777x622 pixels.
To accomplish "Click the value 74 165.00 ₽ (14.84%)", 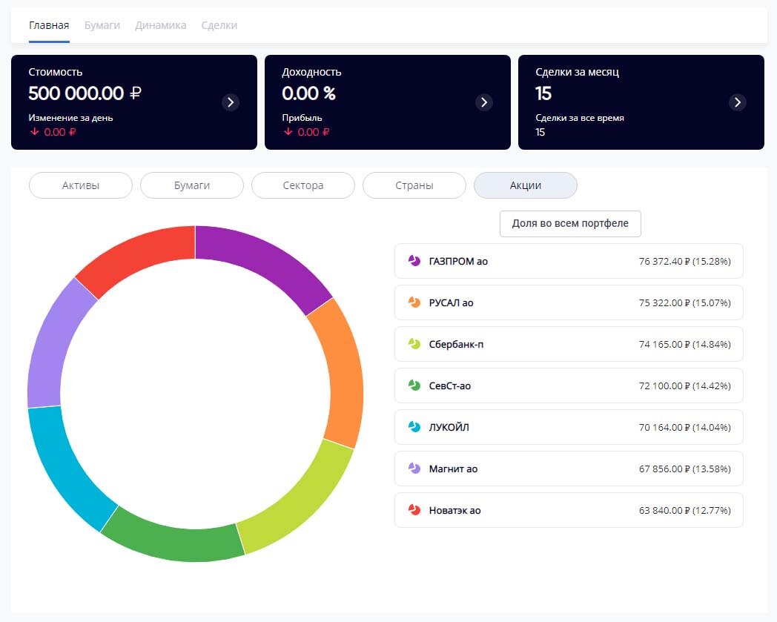I will (x=684, y=345).
